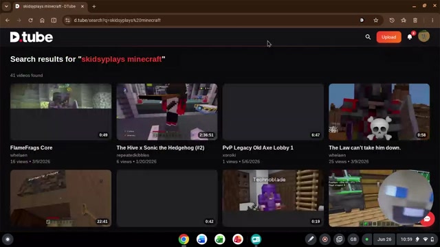The height and width of the screenshot is (247, 440).
Task: Select the skidsyplays minecraft - DTube tab
Action: pyautogui.click(x=49, y=6)
